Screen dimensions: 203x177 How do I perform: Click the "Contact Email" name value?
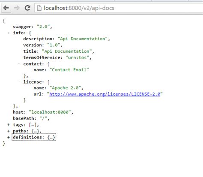coord(69,70)
